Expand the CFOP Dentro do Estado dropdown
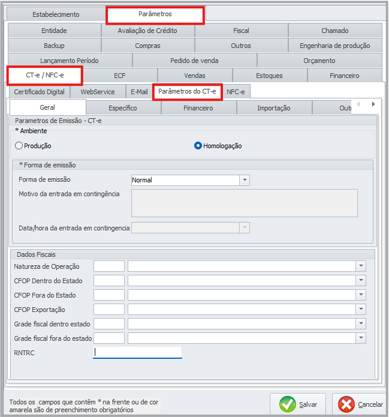Image resolution: width=389 pixels, height=417 pixels. 360,280
